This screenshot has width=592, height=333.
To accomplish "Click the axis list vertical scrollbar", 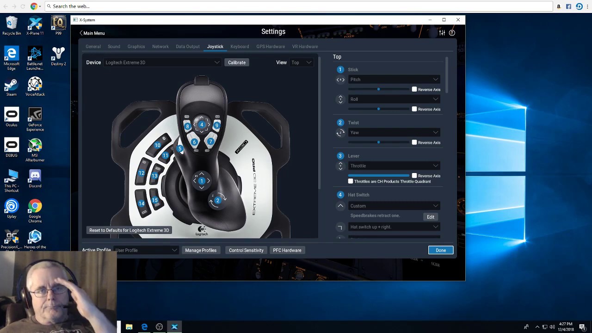I will 447,75.
